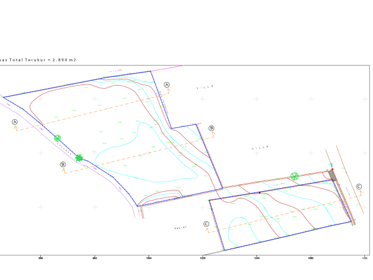
Task: Click section marker C at the far right
Action: coord(359,187)
